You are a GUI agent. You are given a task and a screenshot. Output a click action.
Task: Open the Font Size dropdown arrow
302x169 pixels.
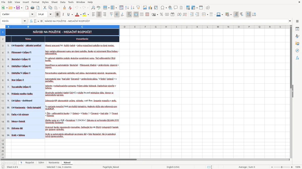pyautogui.click(x=50, y=15)
